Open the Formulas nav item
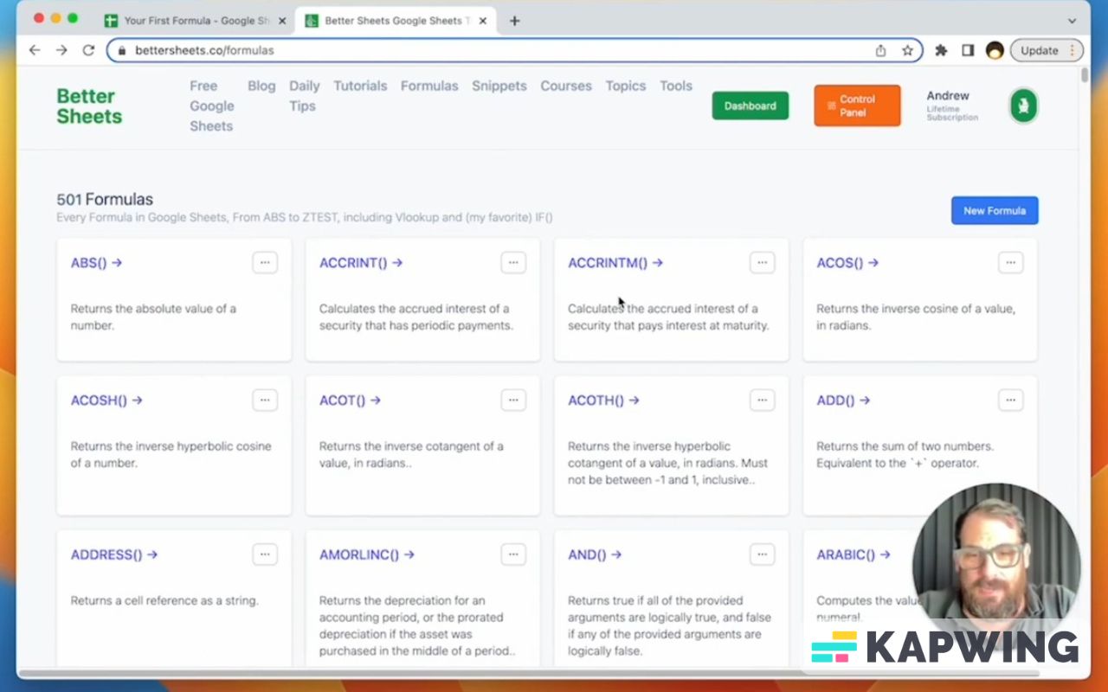The height and width of the screenshot is (692, 1108). (429, 86)
